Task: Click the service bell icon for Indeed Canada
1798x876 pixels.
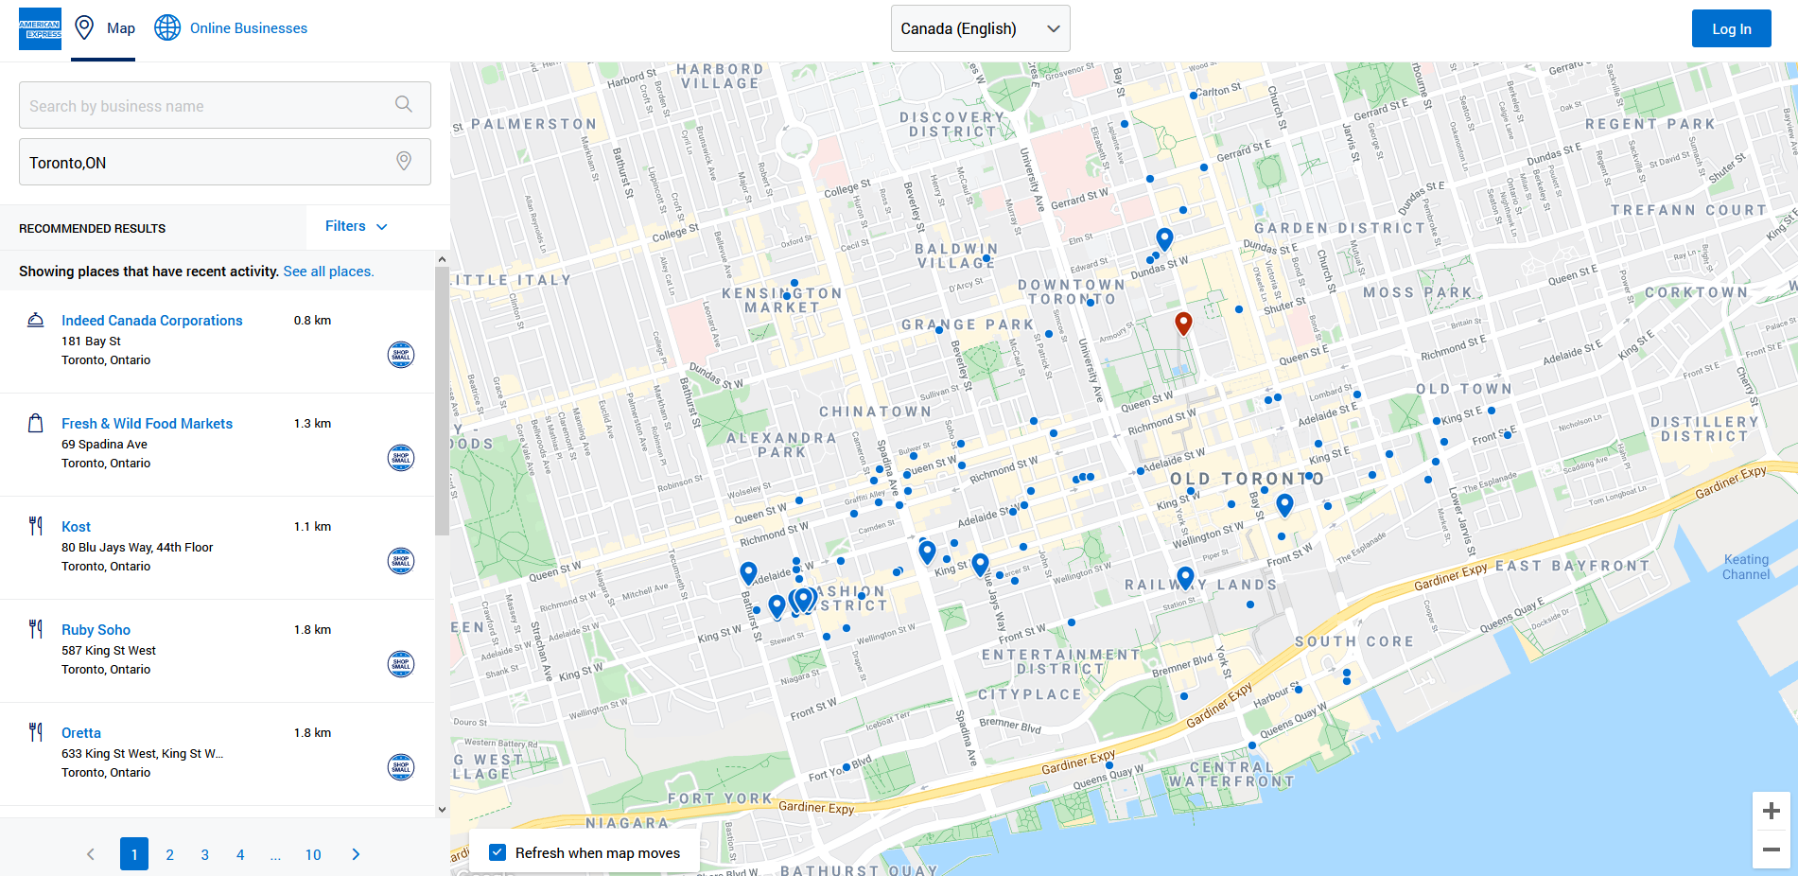Action: click(36, 320)
